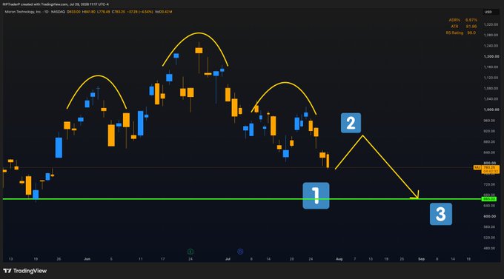
Task: Click the 25 date label on the time axis
Action: pyautogui.click(x=402, y=259)
